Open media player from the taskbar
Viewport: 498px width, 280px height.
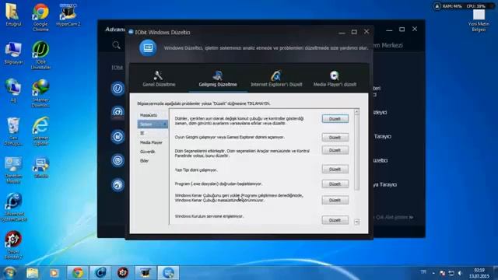[x=54, y=273]
